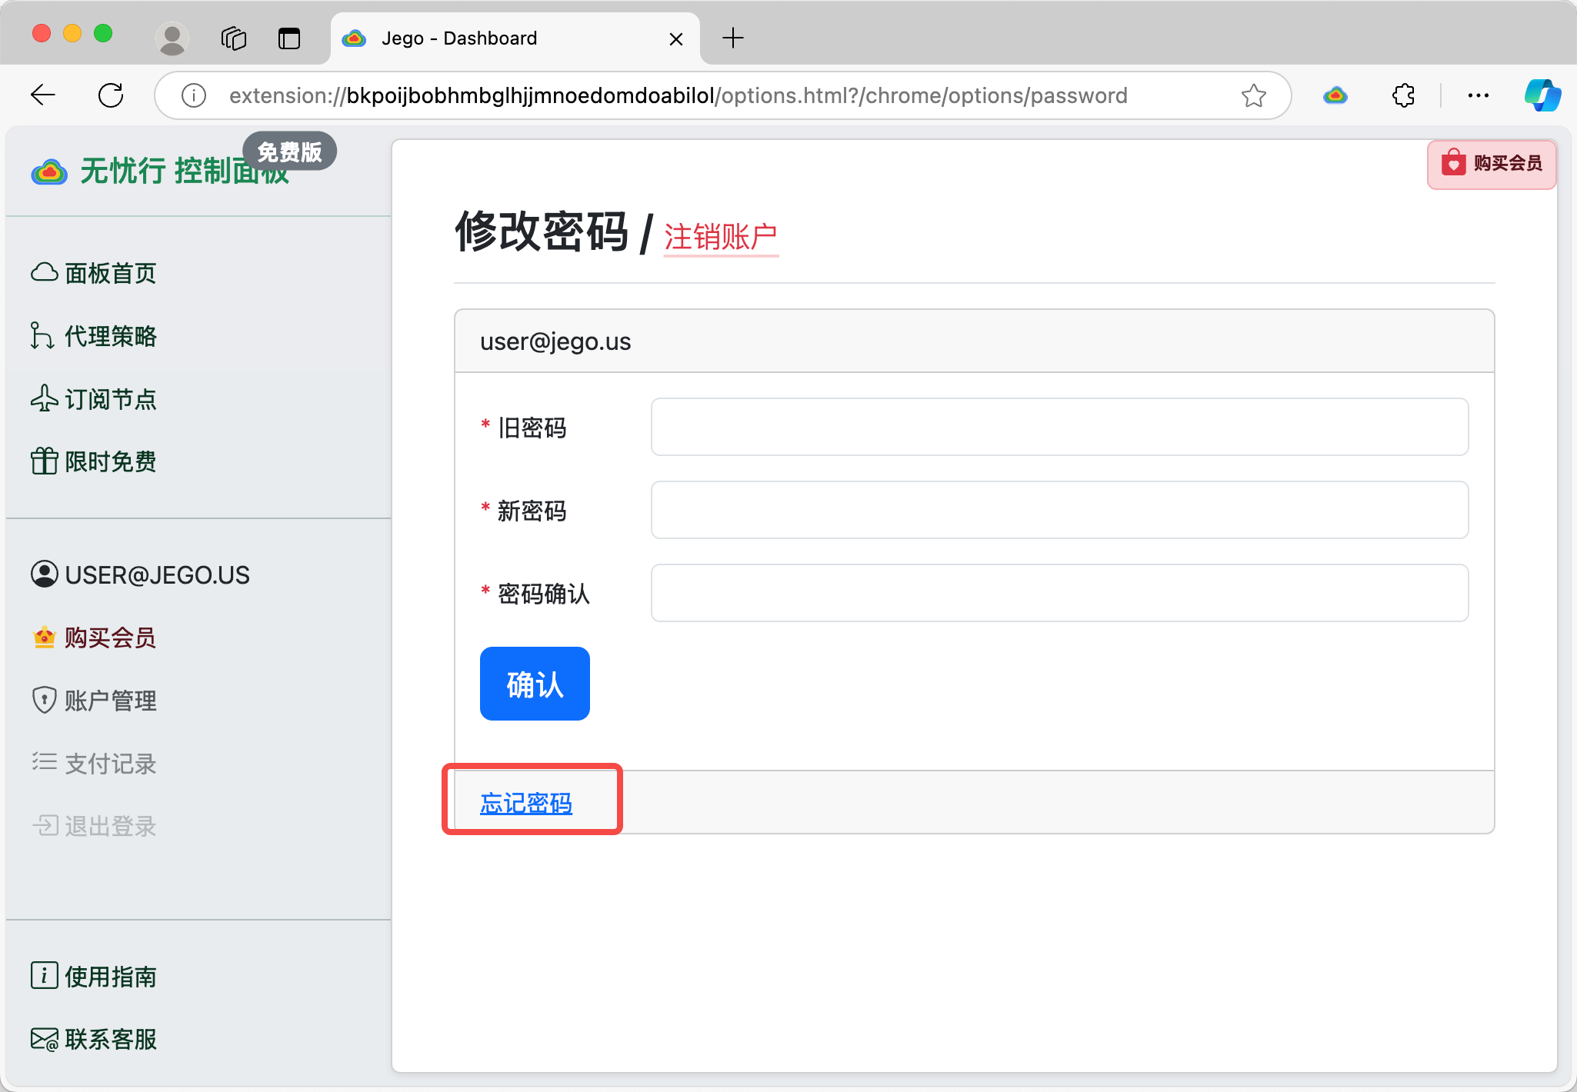Focus the 旧密码 input field

tap(1059, 427)
